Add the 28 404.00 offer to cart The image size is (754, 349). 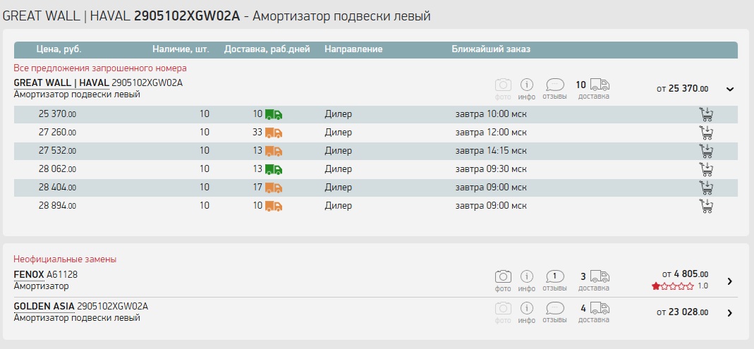706,188
